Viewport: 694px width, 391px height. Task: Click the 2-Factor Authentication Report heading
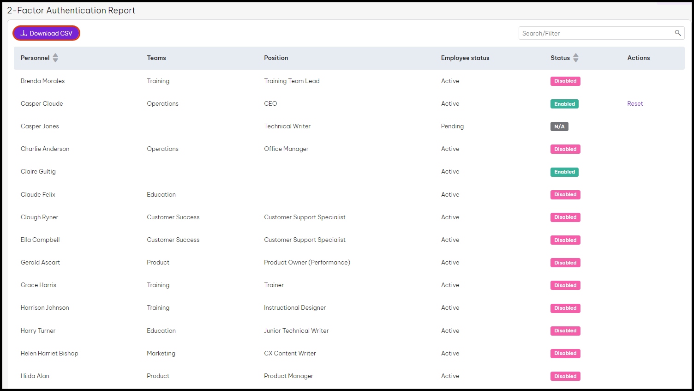tap(71, 10)
